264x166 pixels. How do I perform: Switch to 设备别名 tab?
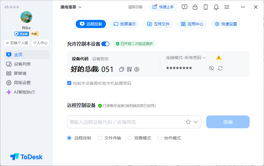pyautogui.click(x=100, y=59)
